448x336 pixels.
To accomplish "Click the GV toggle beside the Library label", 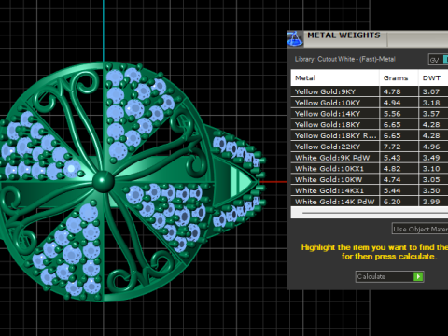I will coord(435,60).
